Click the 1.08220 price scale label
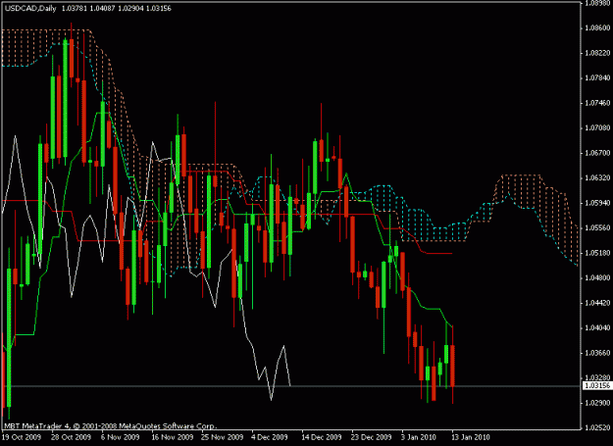The image size is (613, 446). click(597, 53)
